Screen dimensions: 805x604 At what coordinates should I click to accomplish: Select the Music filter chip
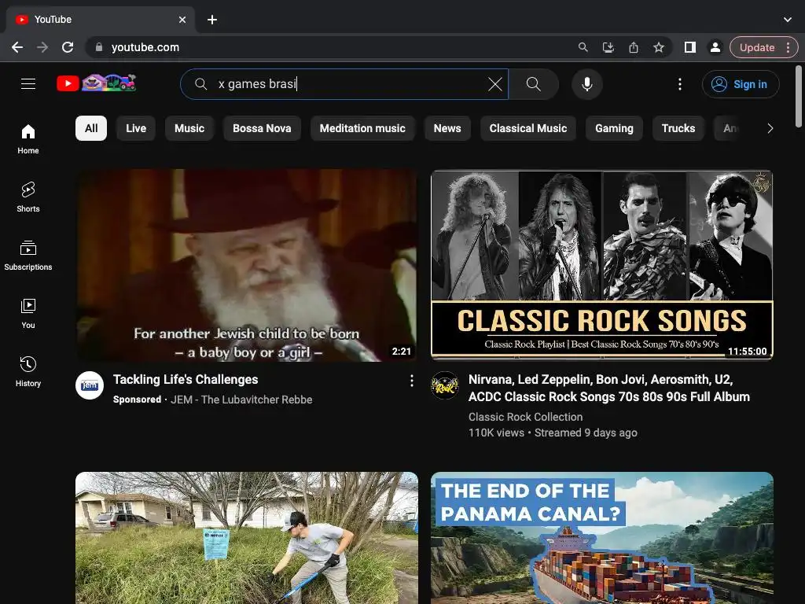(189, 128)
